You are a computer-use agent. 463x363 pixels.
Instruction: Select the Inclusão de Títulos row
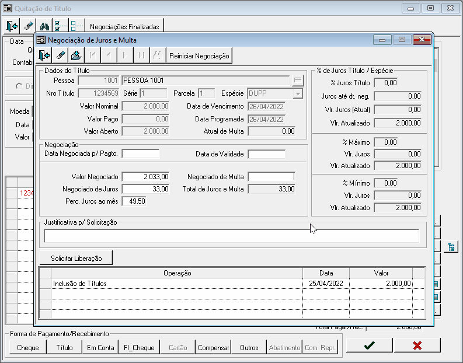click(x=175, y=283)
